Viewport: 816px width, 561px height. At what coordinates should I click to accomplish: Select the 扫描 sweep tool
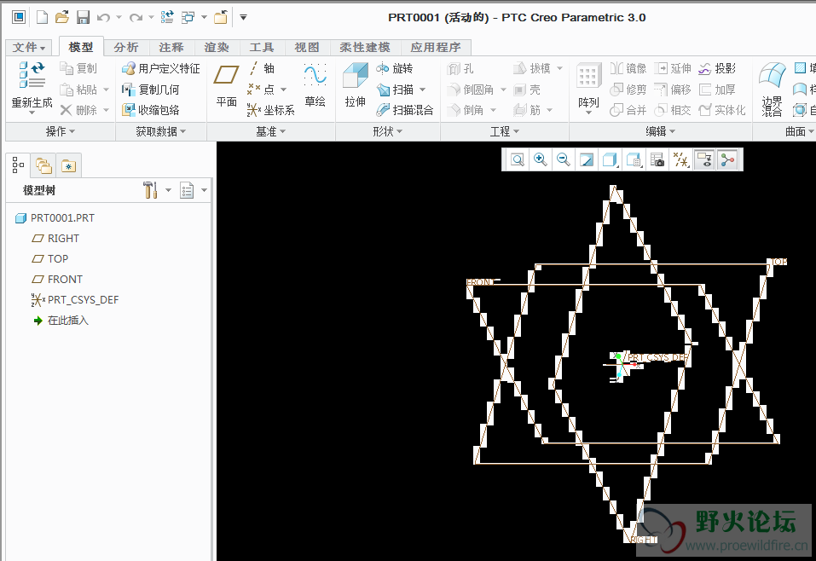[395, 90]
